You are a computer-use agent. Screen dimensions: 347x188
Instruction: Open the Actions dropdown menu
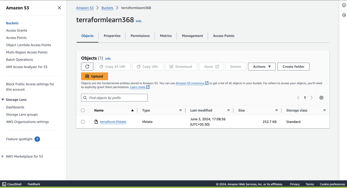262,66
